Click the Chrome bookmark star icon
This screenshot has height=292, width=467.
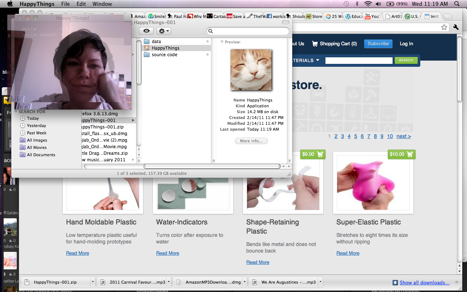tap(444, 27)
